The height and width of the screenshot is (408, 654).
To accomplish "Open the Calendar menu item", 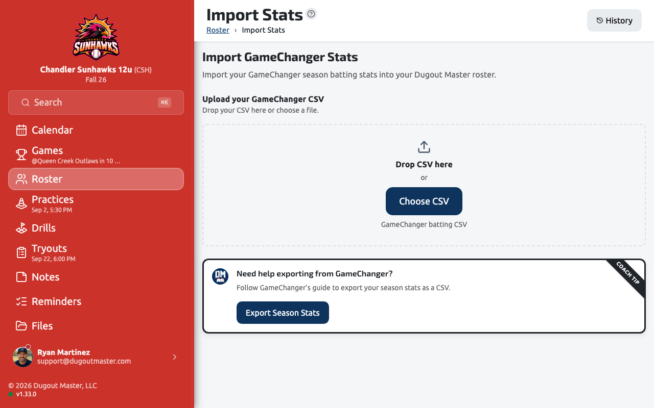I will pos(96,130).
